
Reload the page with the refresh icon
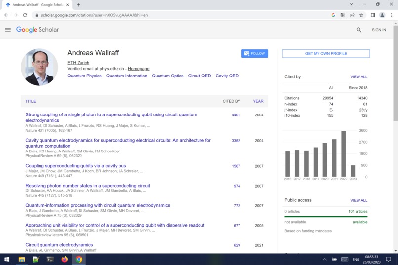click(x=25, y=15)
